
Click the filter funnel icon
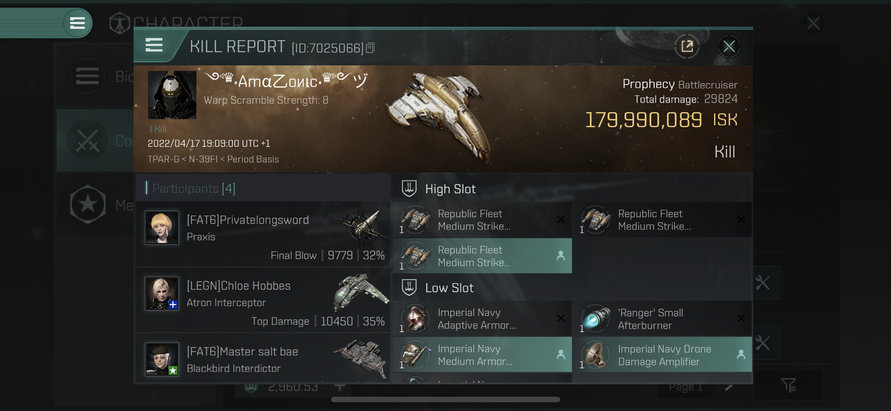[x=788, y=385]
